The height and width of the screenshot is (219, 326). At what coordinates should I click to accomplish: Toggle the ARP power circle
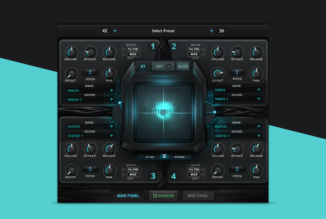click(169, 66)
